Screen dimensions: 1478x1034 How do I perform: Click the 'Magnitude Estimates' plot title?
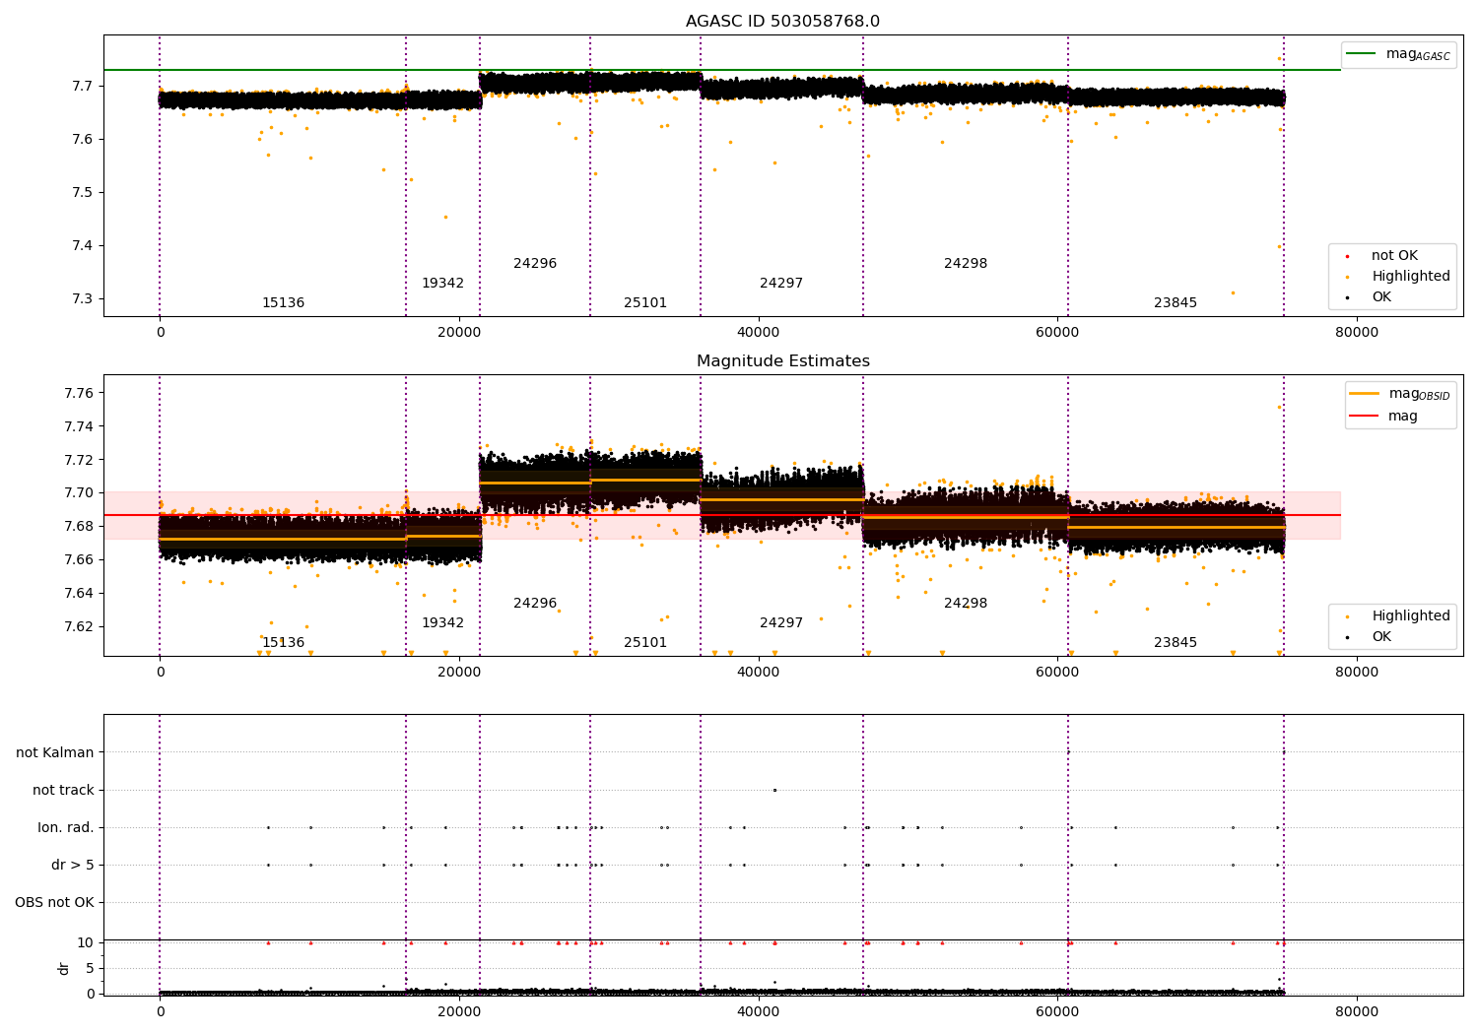click(782, 361)
